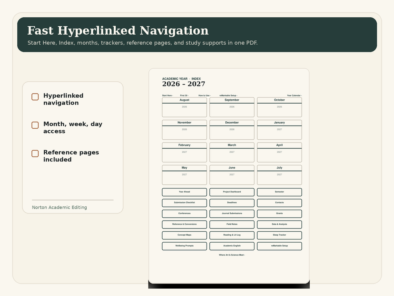
Task: Follow the First 30 link
Action: click(x=184, y=95)
